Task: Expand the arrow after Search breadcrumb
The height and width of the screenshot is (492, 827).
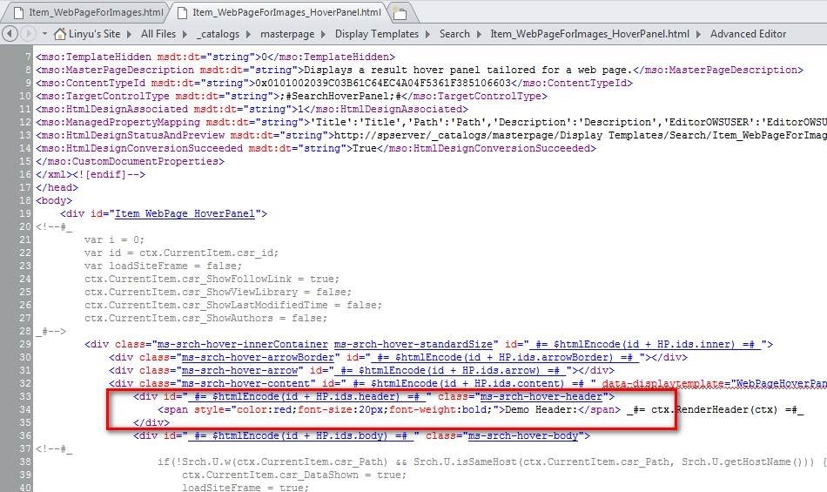Action: [x=479, y=34]
